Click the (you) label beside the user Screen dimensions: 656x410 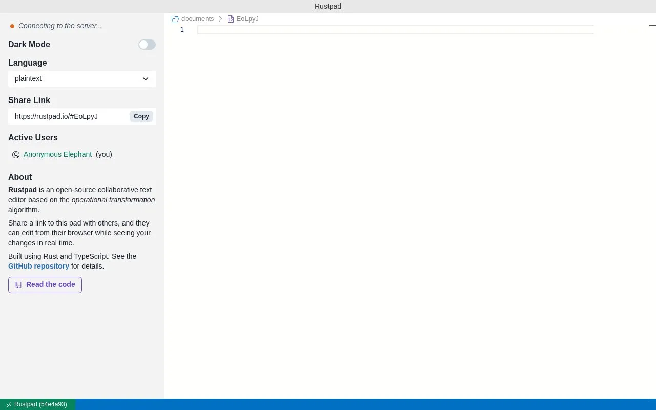coord(104,154)
